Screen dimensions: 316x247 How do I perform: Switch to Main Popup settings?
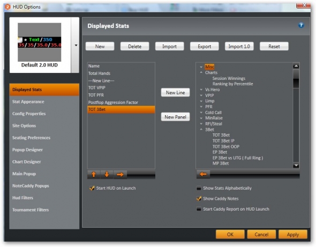pos(44,174)
